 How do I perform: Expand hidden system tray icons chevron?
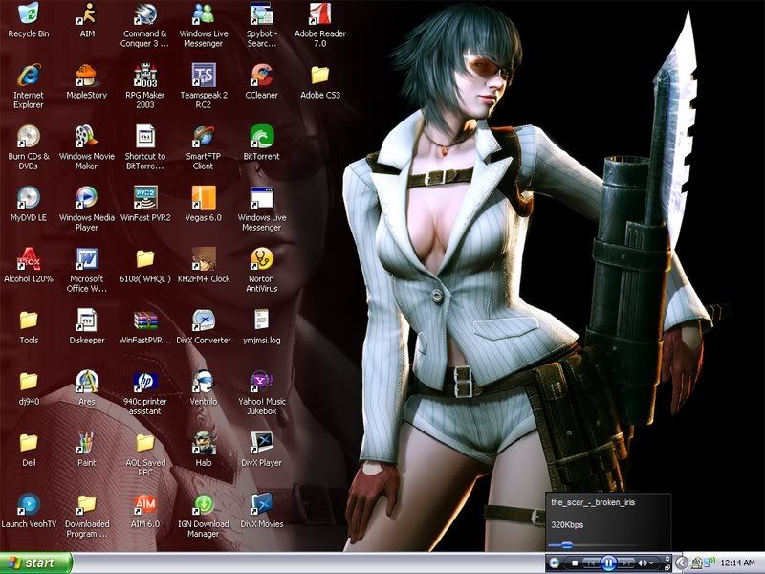(681, 563)
